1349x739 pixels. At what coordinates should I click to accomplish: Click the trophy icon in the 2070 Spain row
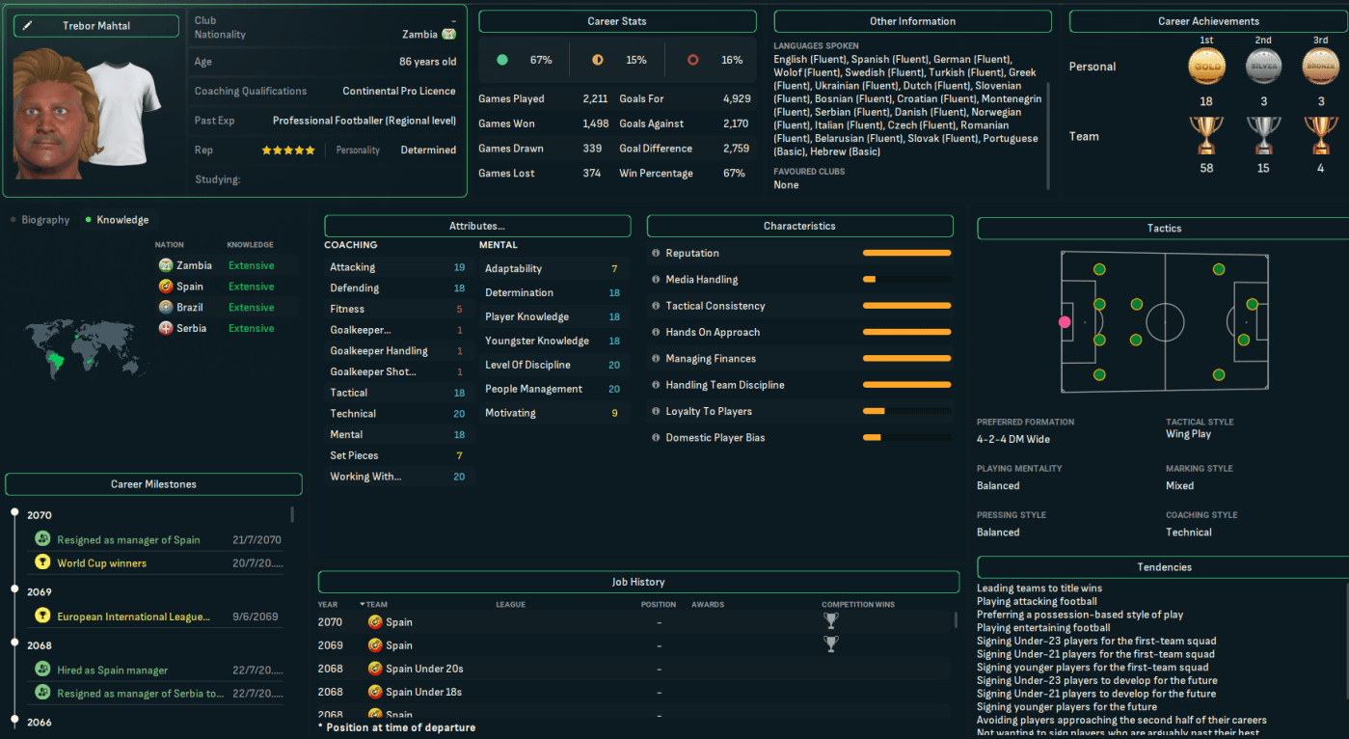pyautogui.click(x=830, y=622)
